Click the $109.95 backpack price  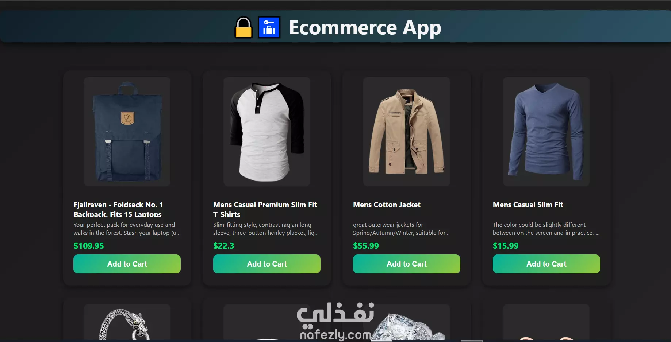pyautogui.click(x=89, y=246)
